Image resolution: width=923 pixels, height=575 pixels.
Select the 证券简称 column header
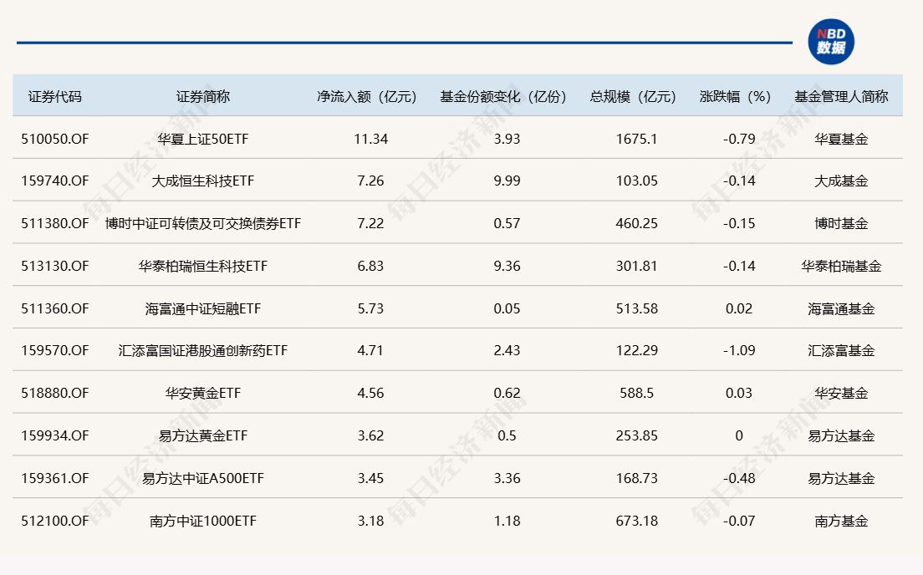[x=203, y=96]
